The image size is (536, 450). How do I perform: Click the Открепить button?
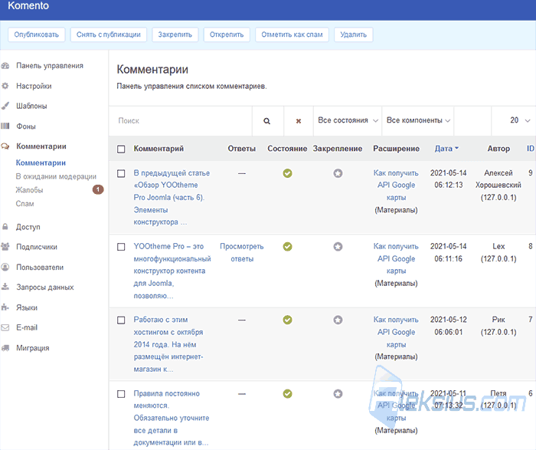pos(227,34)
